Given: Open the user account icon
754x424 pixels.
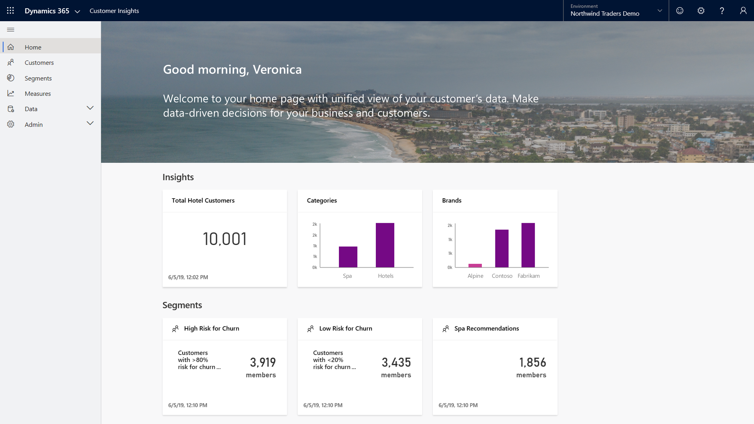Looking at the screenshot, I should pyautogui.click(x=743, y=11).
